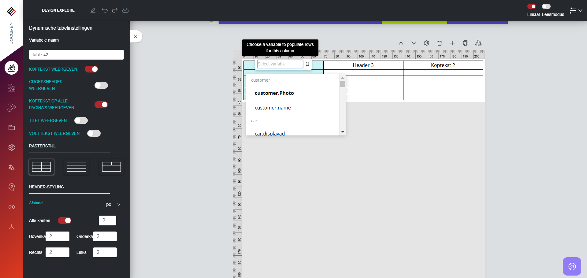Click the duplicate copy icon above table

coord(465,43)
